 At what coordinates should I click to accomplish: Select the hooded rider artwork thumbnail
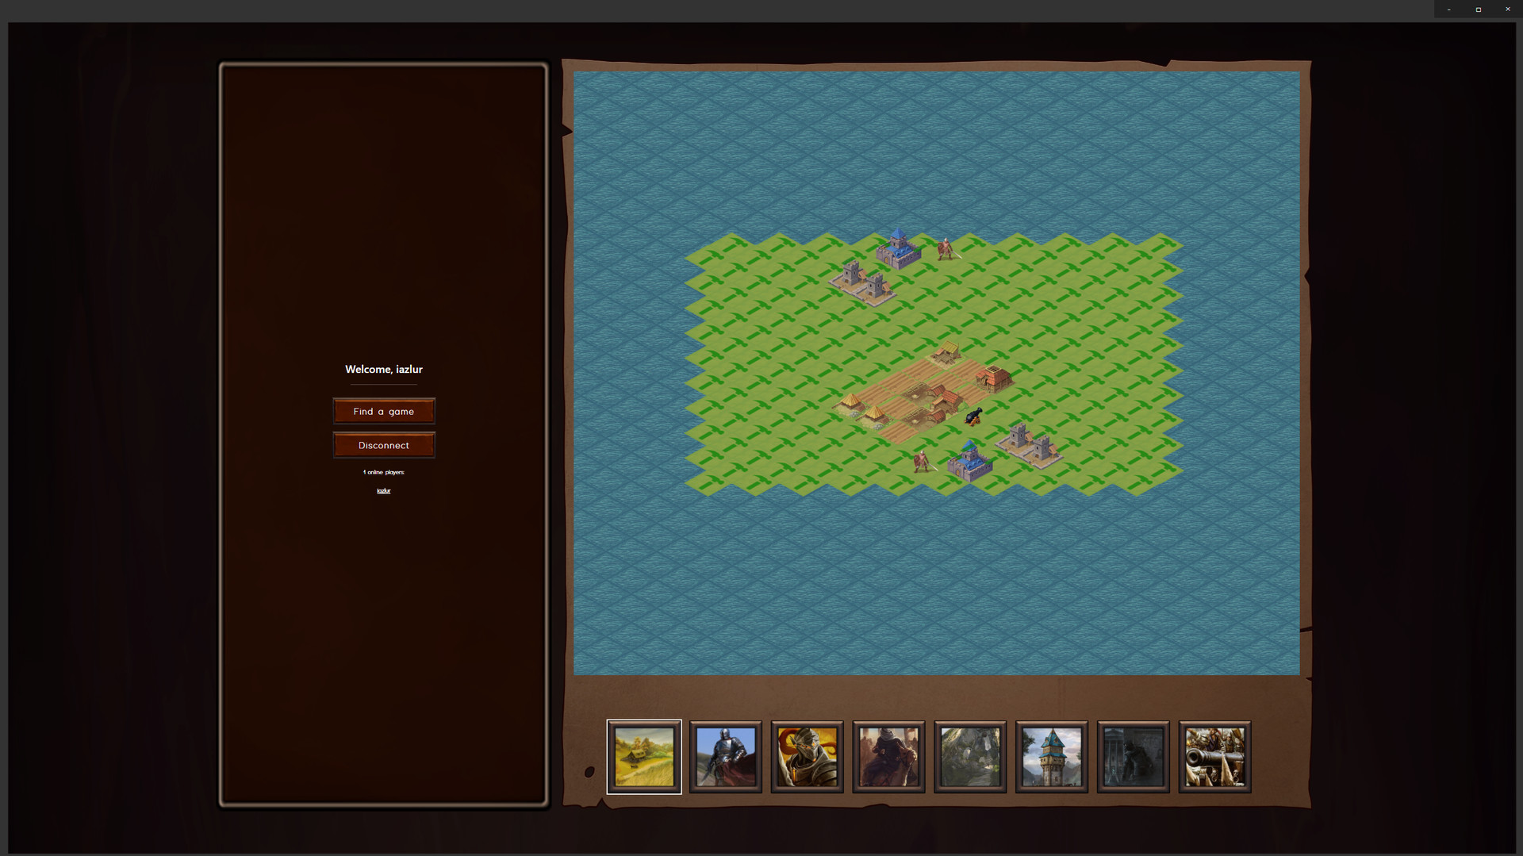(x=889, y=756)
